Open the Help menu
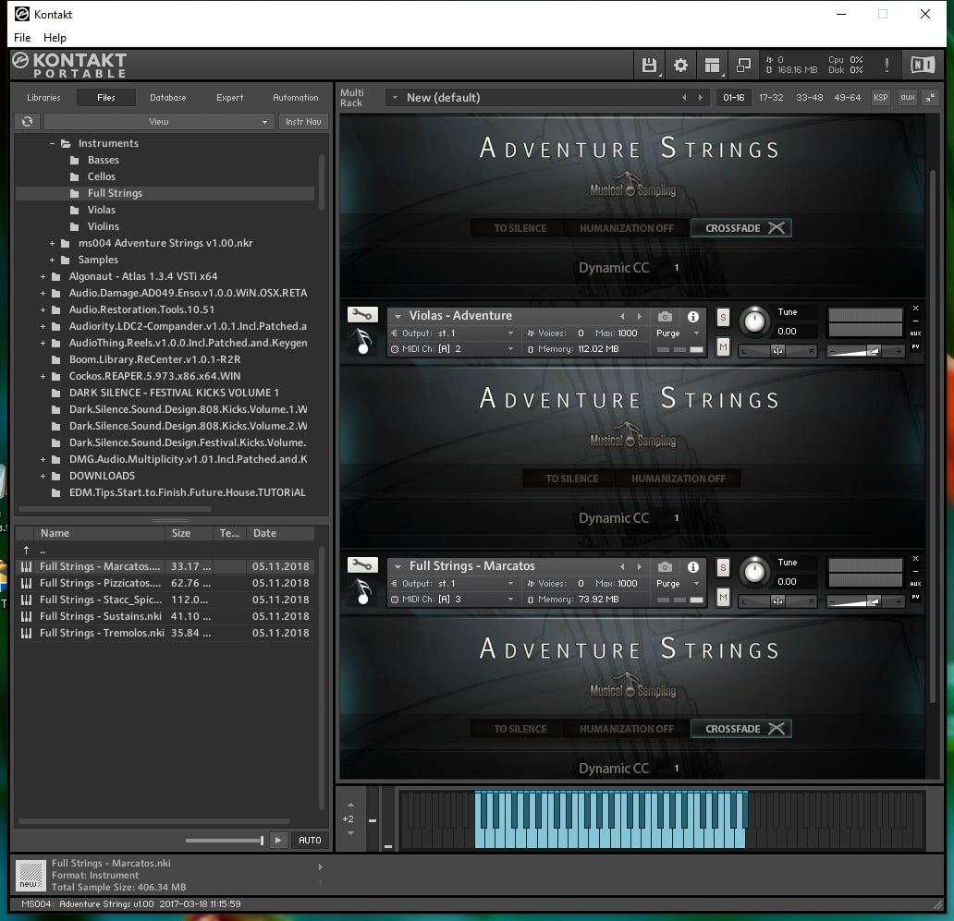 pyautogui.click(x=55, y=38)
